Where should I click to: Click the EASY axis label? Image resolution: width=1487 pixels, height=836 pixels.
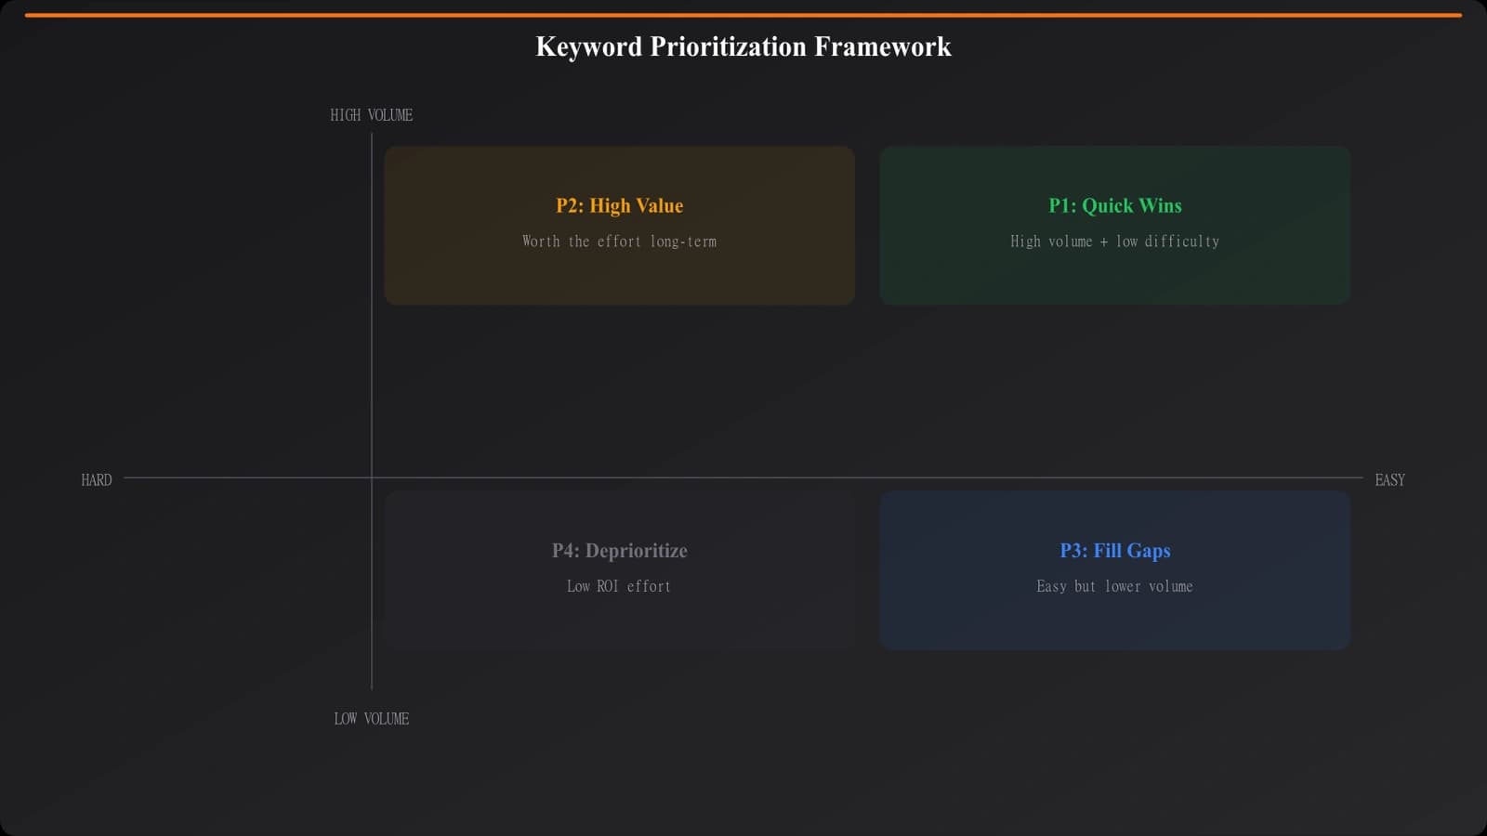coord(1389,480)
